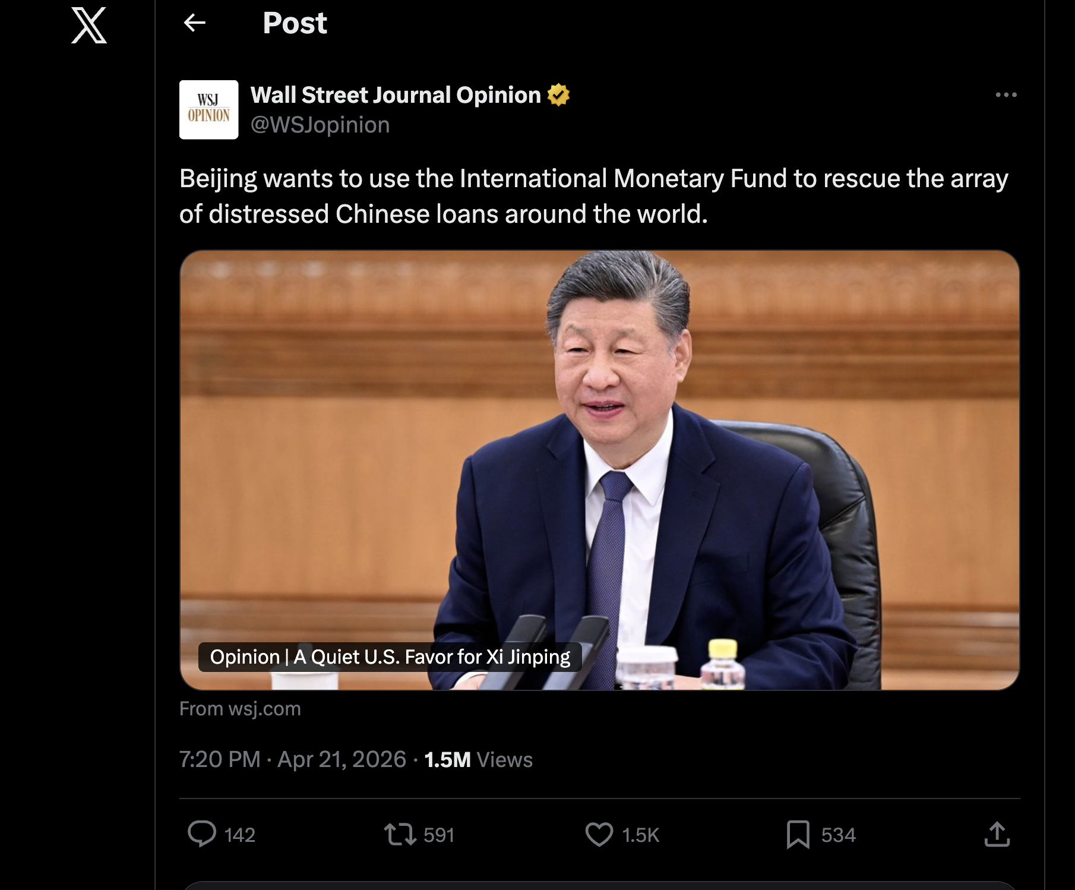
Task: Click the reply speech bubble icon
Action: pos(202,834)
